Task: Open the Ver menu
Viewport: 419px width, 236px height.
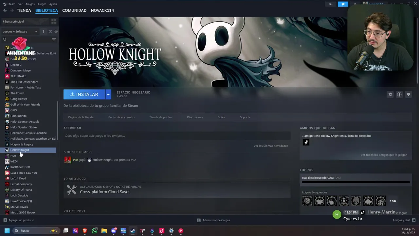Action: 20,4
